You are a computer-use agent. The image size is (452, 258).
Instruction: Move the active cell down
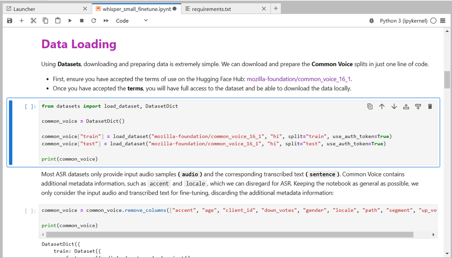coord(394,107)
